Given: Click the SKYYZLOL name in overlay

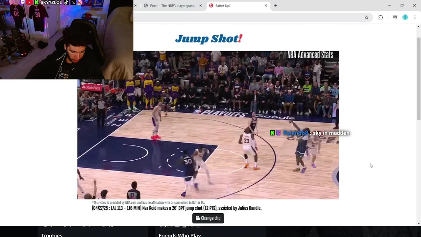Looking at the screenshot, I should pos(51,2).
